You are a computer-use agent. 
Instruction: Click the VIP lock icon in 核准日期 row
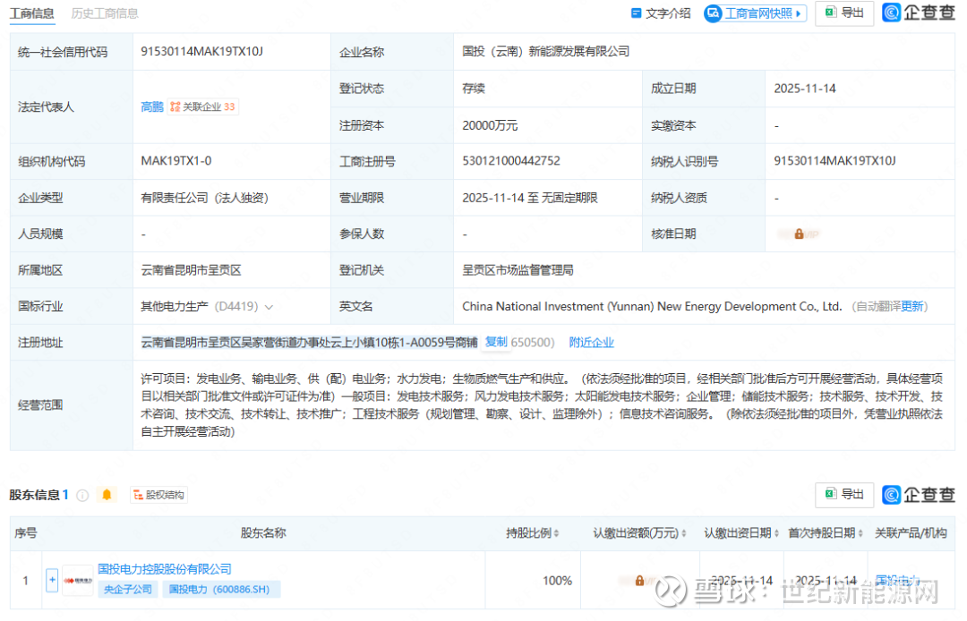(799, 234)
